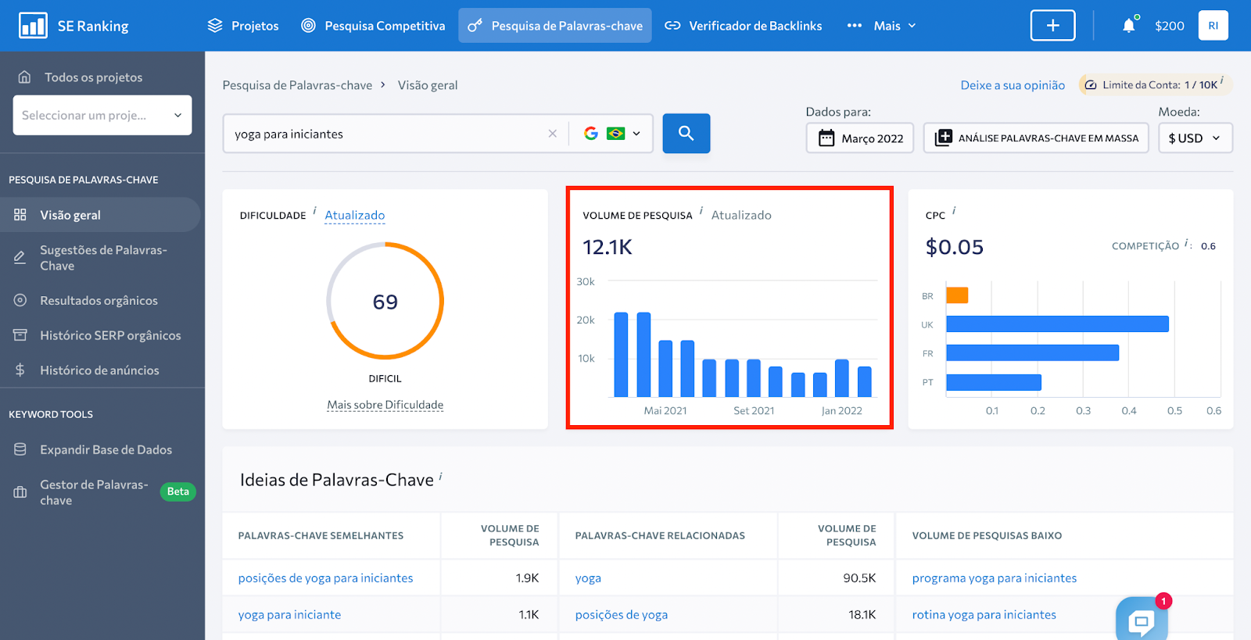
Task: Click the Visão geral grid icon
Action: tap(20, 214)
